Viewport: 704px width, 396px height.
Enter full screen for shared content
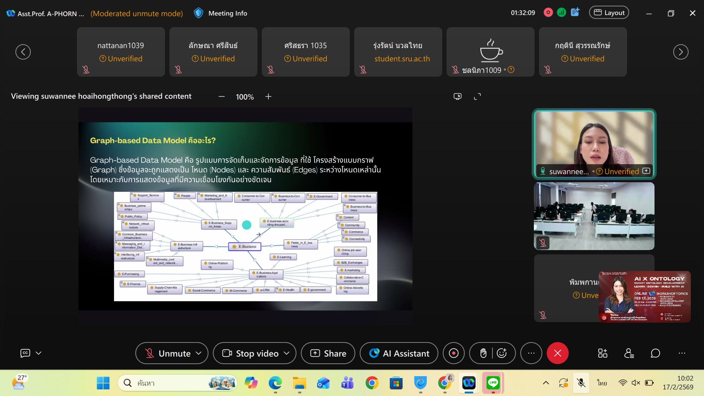coord(477,96)
